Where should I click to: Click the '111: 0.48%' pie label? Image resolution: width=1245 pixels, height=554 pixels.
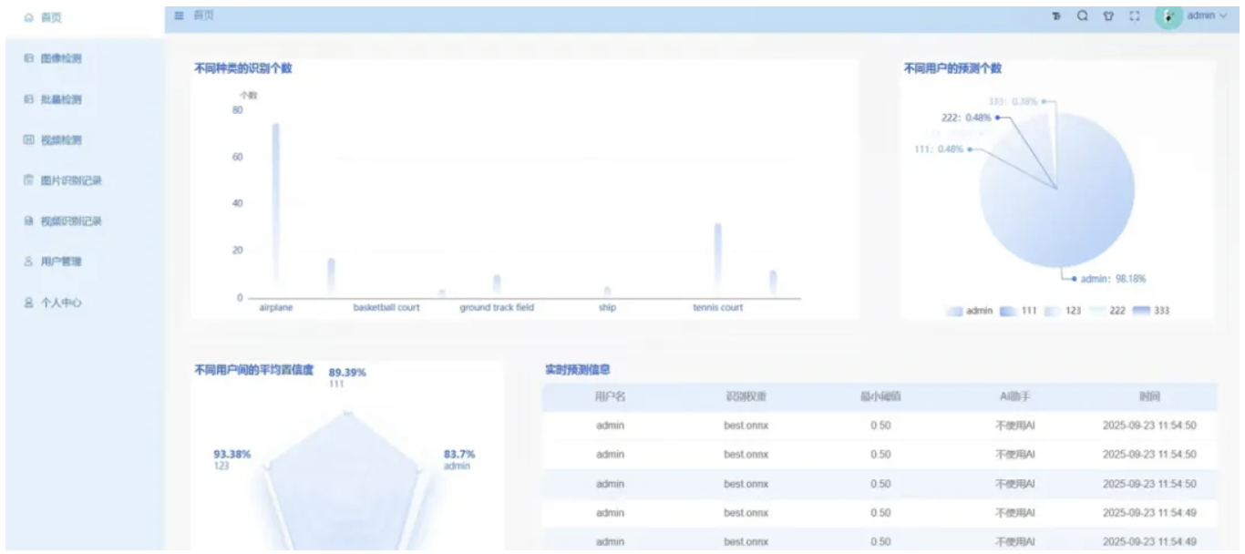(938, 149)
